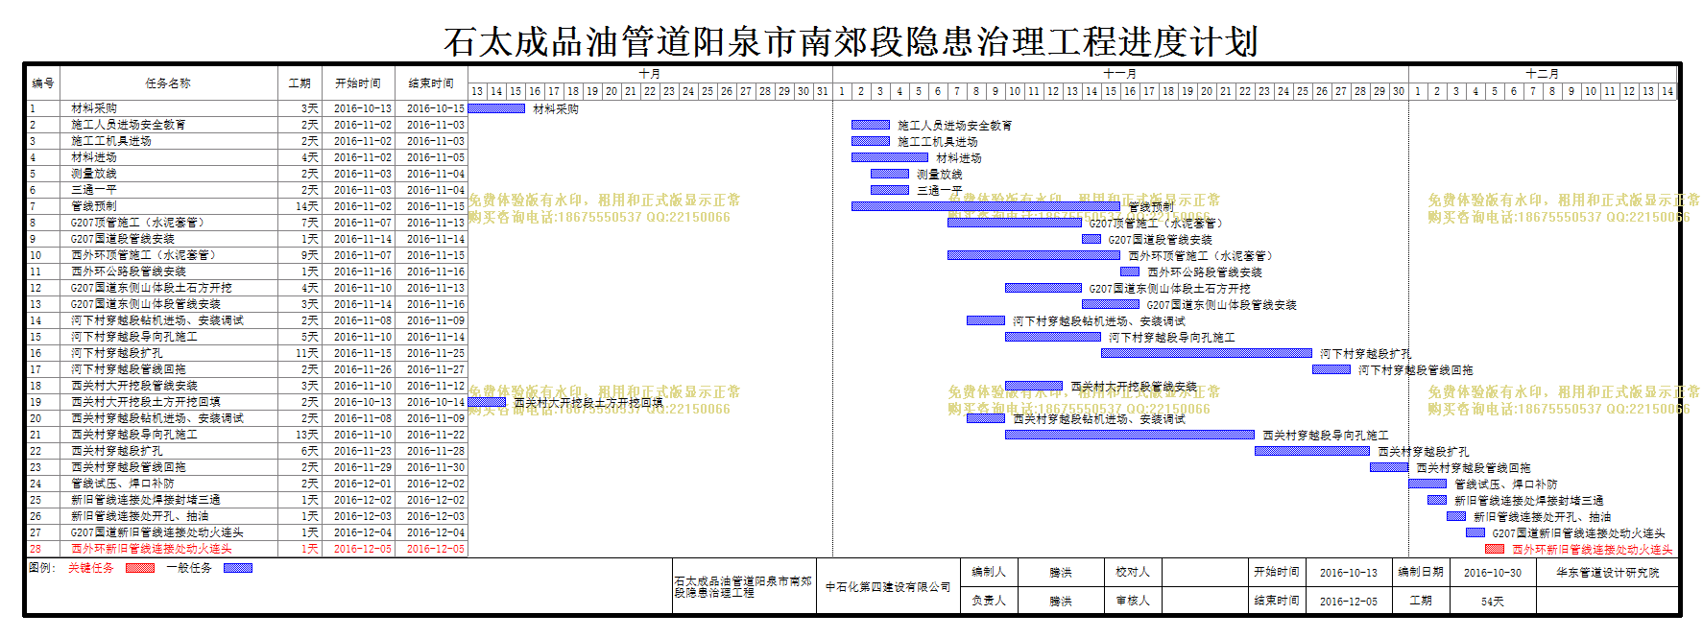This screenshot has width=1703, height=638.
Task: Click the 十一月 month header
Action: tap(1120, 74)
